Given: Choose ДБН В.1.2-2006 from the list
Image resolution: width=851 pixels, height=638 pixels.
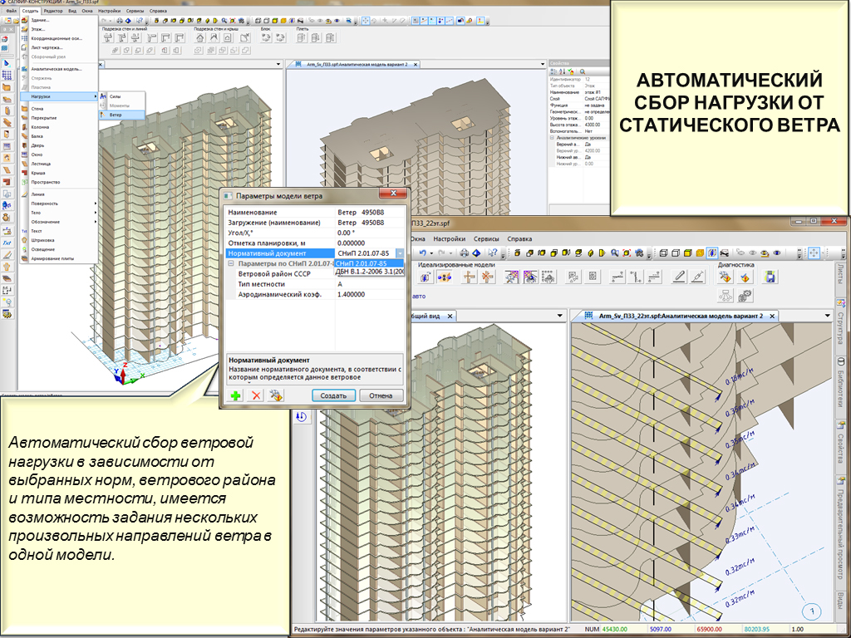Looking at the screenshot, I should click(x=369, y=272).
